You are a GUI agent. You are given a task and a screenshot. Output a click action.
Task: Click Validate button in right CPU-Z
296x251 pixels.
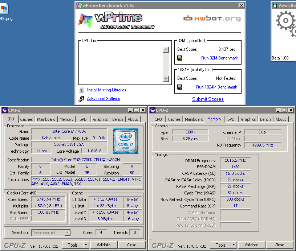click(251, 245)
